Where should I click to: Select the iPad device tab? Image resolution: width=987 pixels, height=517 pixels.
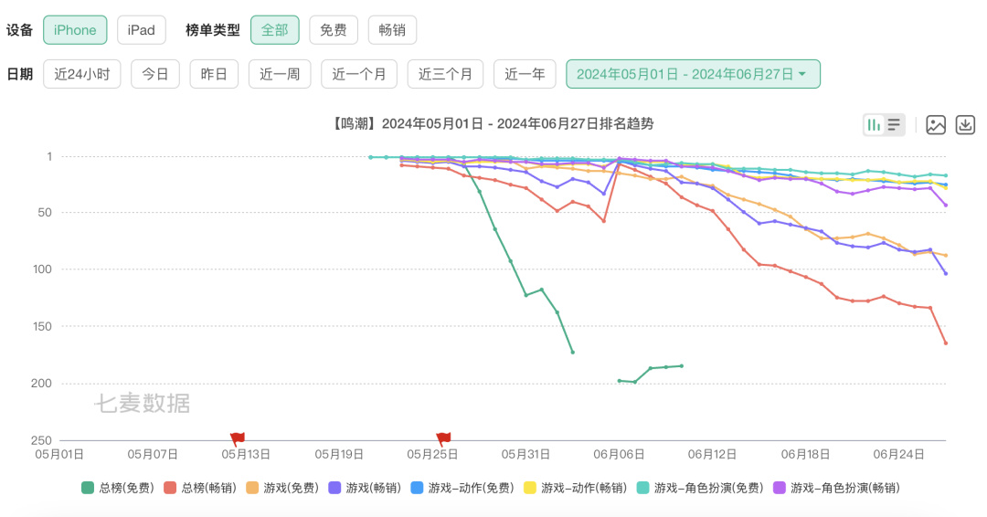[141, 30]
